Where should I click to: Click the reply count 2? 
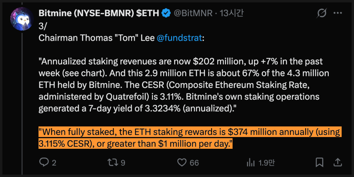click(54, 163)
